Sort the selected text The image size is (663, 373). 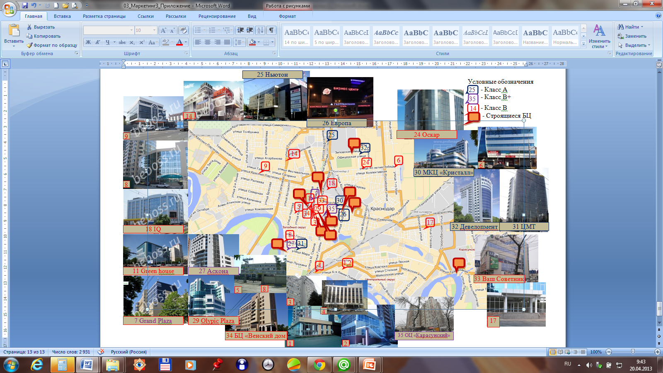(260, 30)
